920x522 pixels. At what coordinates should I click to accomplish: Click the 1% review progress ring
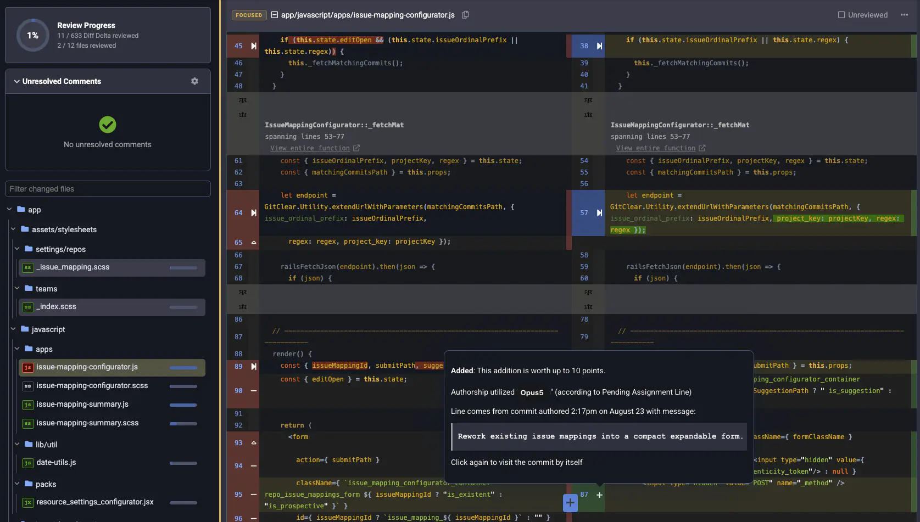[33, 35]
